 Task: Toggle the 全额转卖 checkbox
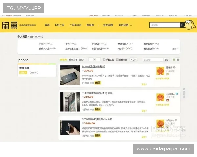click(117, 59)
